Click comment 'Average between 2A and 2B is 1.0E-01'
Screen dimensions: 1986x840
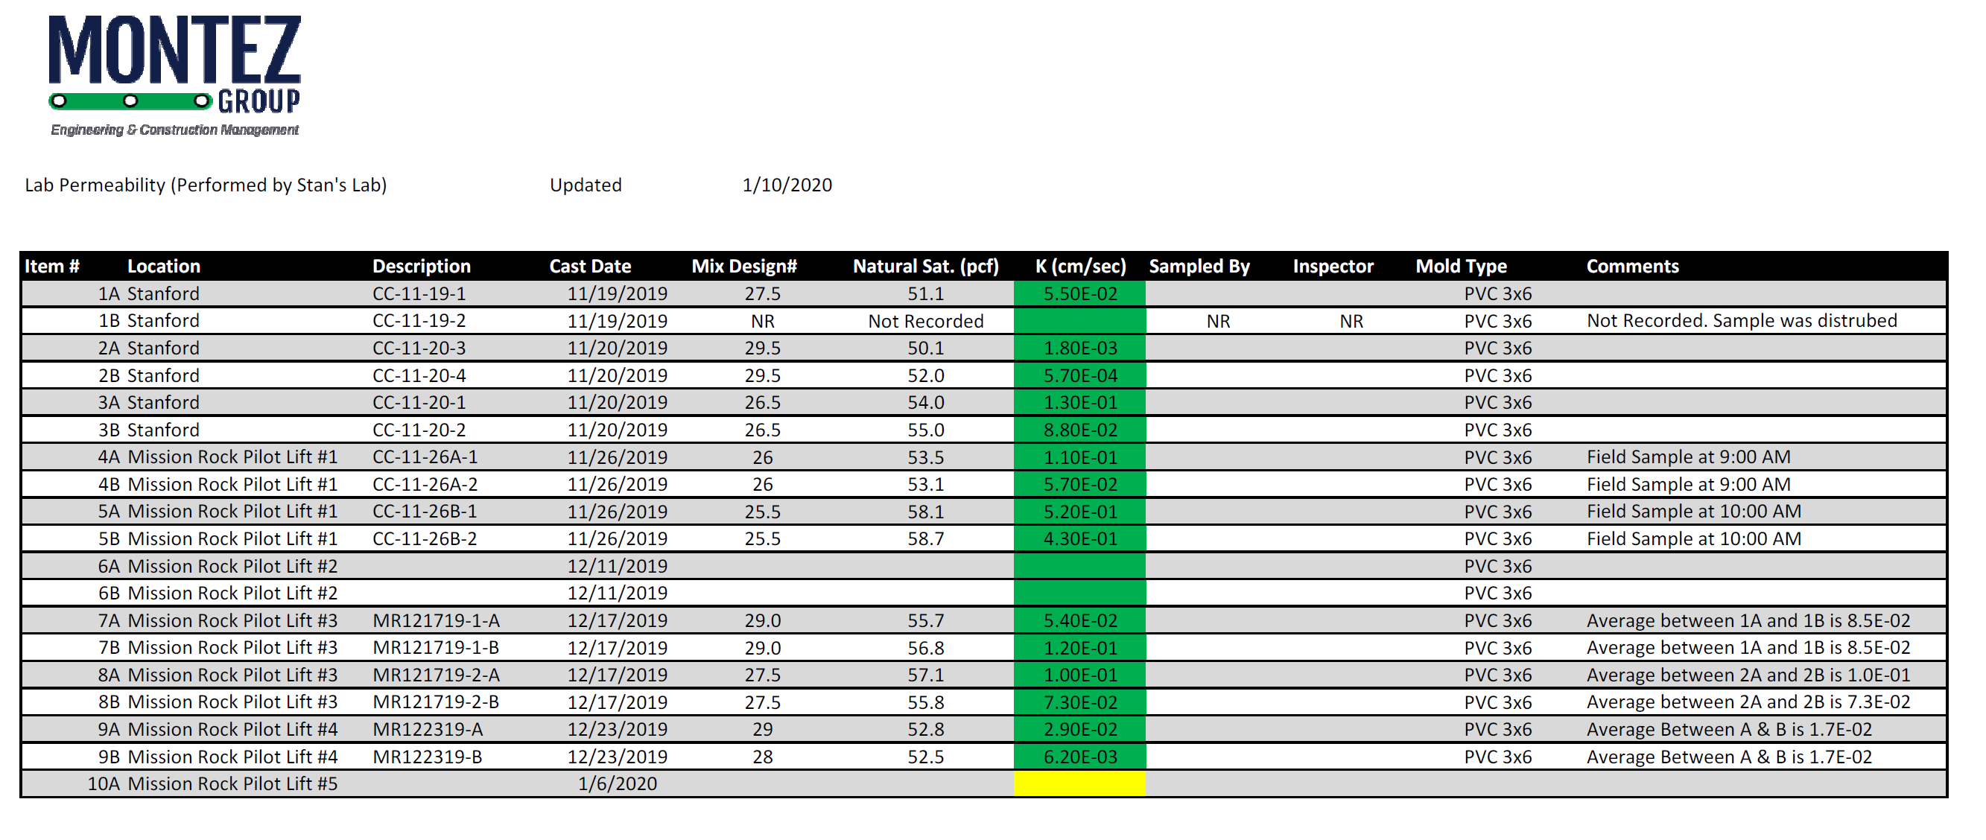click(x=1748, y=676)
